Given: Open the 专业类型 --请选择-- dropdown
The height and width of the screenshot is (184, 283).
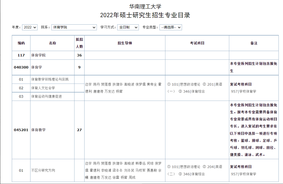Looking at the screenshot, I should 171,27.
